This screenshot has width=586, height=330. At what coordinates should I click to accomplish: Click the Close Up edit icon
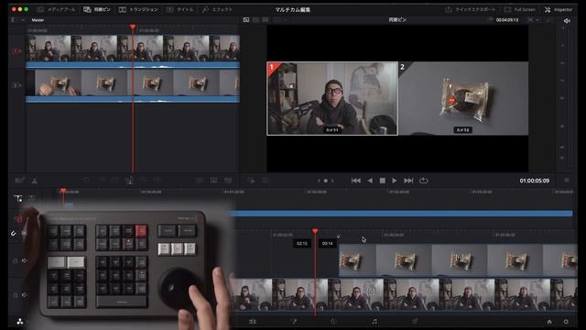[129, 181]
